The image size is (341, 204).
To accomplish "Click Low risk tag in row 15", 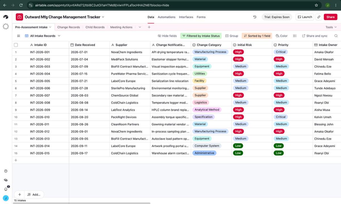I will (x=238, y=153).
